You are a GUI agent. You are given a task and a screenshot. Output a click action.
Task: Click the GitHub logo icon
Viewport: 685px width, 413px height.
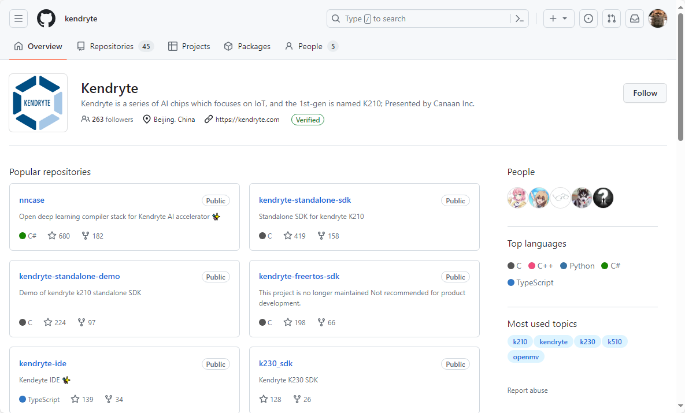46,18
